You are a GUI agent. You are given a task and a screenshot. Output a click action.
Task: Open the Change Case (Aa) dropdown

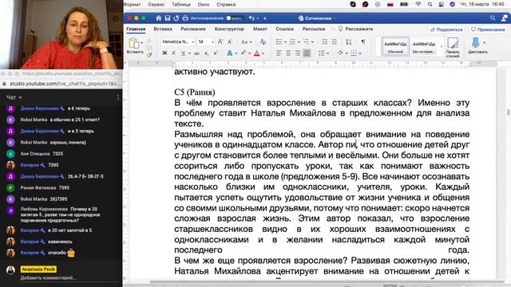point(247,41)
